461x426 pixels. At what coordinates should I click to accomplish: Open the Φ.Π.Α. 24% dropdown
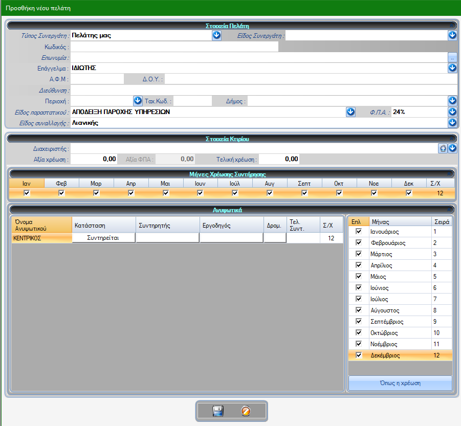tap(452, 112)
